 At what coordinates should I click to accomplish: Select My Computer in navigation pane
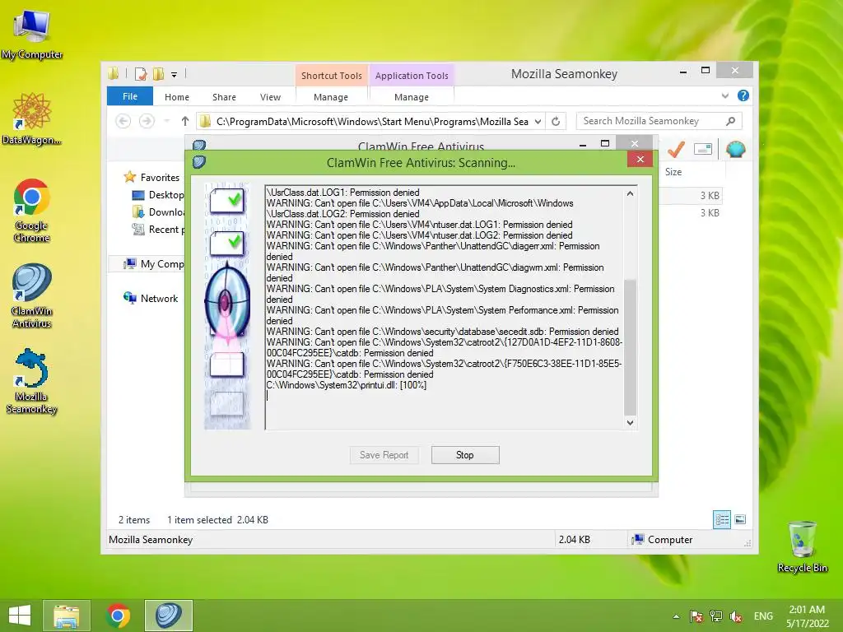pyautogui.click(x=162, y=264)
